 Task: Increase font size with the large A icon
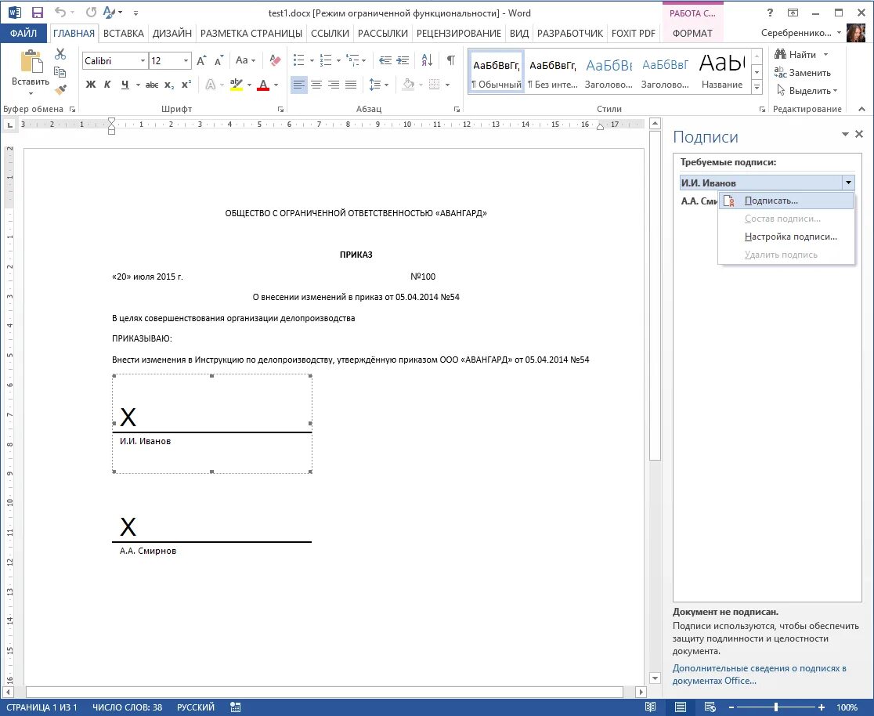[x=201, y=60]
